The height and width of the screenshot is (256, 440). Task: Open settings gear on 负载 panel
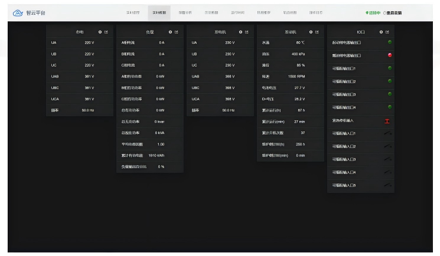(170, 32)
